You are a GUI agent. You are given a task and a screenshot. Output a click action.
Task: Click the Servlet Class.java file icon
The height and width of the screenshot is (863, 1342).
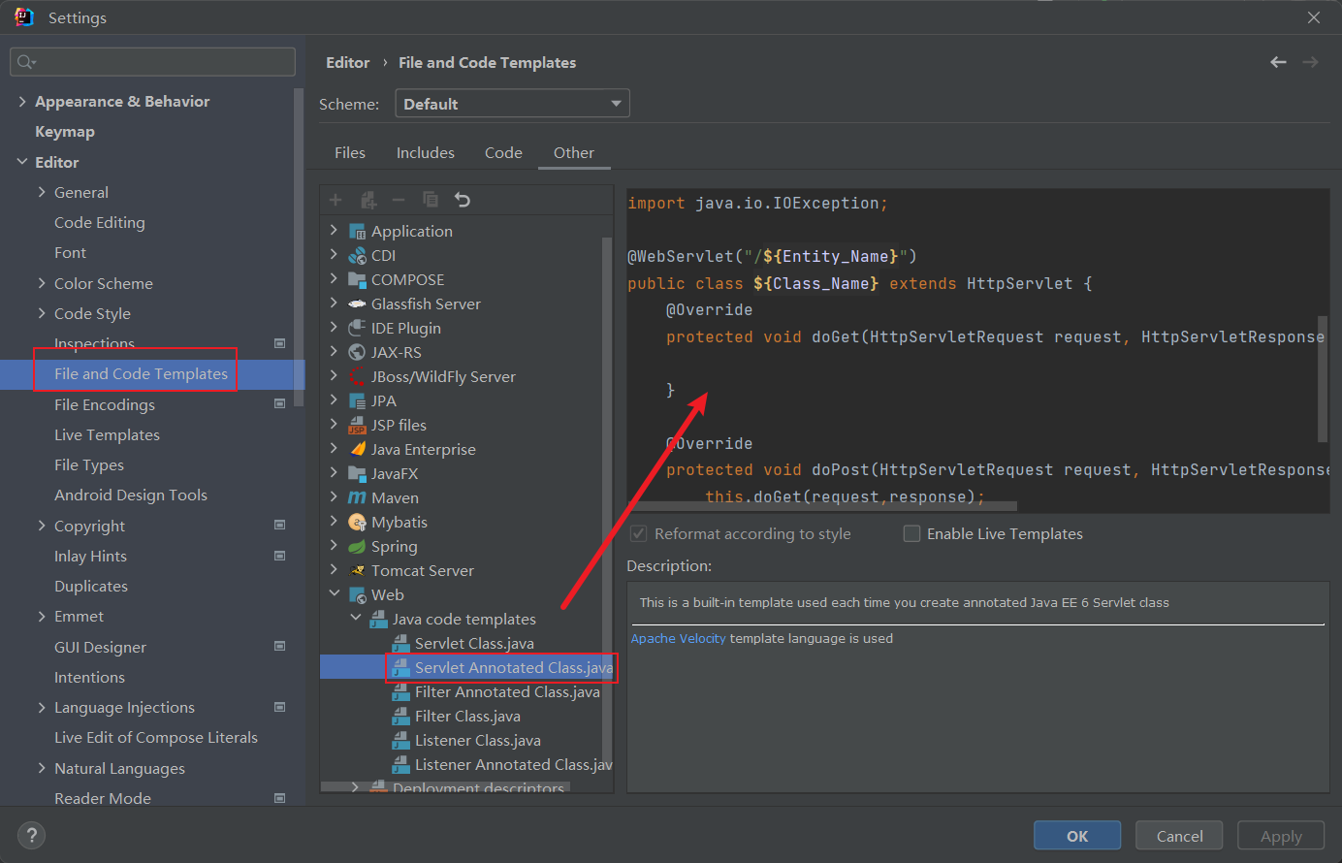click(x=400, y=644)
